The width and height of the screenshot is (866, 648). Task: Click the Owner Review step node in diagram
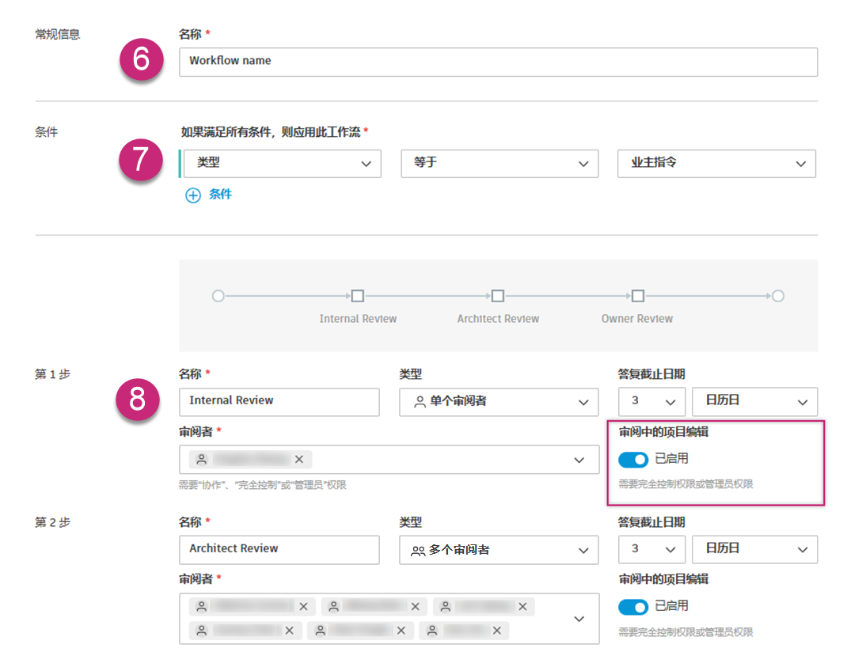(x=638, y=296)
